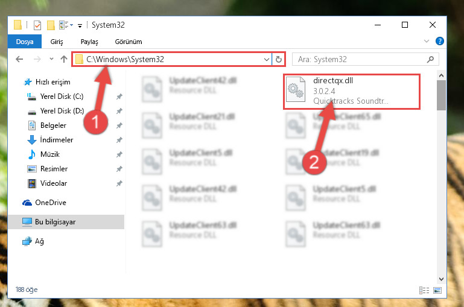Click the Properties checkmark icon in title bar

[37, 25]
